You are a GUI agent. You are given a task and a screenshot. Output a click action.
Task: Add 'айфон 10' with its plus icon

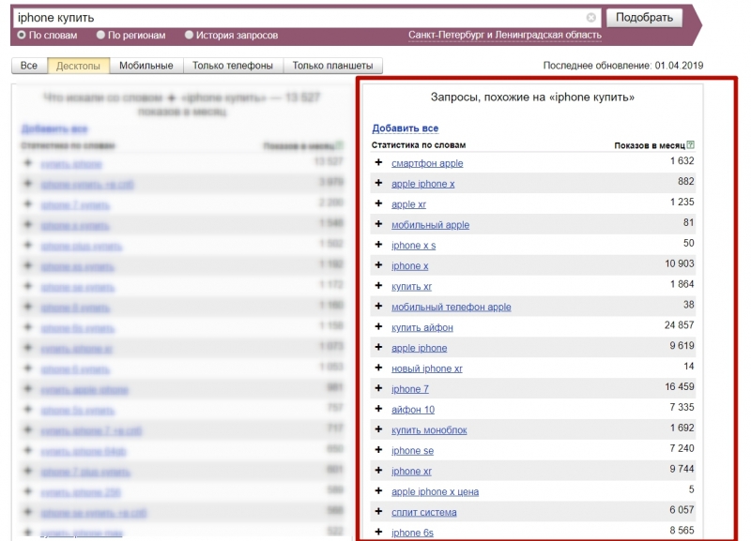click(379, 410)
